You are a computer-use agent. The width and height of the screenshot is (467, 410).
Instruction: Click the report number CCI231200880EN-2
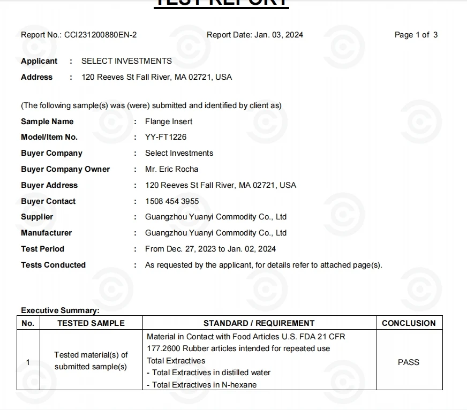(100, 35)
